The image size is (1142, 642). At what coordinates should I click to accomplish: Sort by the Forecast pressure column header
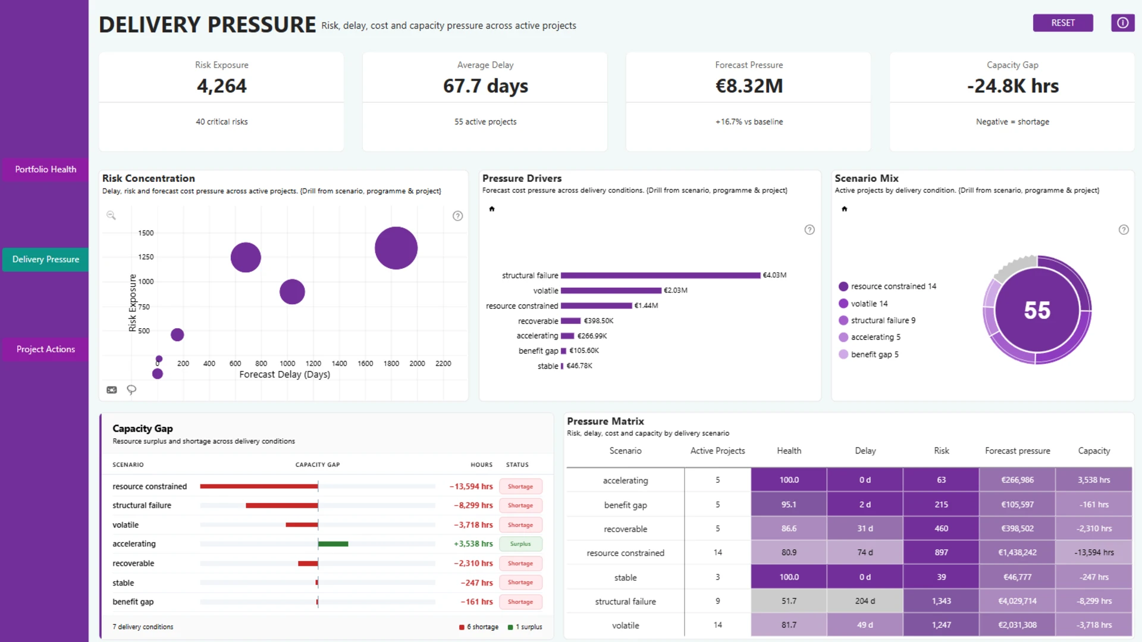1017,451
